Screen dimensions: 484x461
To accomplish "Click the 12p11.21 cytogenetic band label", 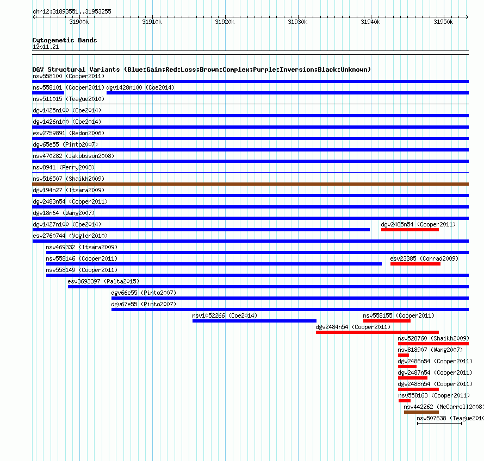I will [46, 47].
